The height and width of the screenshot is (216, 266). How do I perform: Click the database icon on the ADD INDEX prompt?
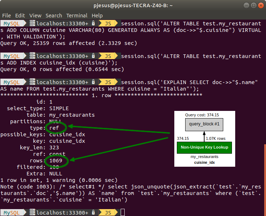[x=32, y=56]
